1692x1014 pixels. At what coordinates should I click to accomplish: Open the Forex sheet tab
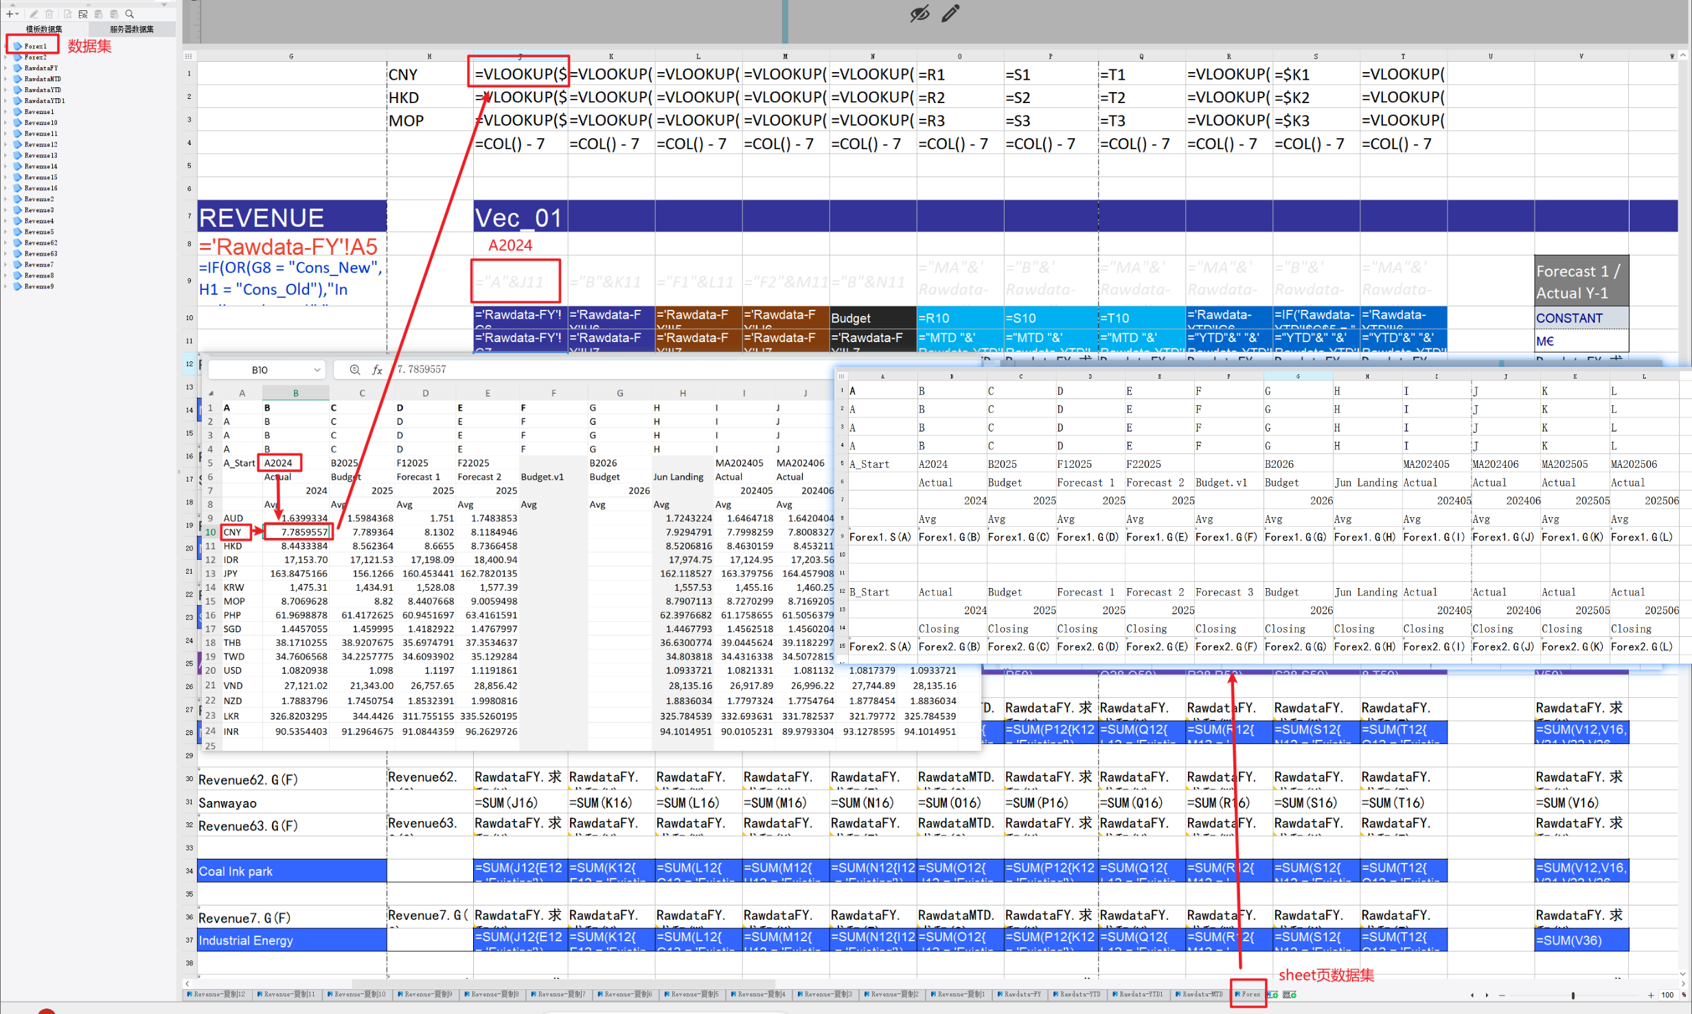pos(1248,995)
